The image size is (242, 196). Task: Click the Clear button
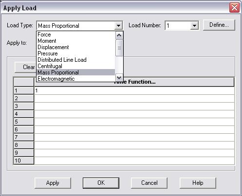click(x=25, y=67)
